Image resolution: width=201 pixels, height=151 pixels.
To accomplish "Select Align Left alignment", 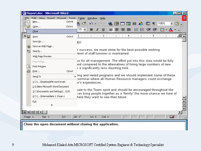I will [111, 30].
